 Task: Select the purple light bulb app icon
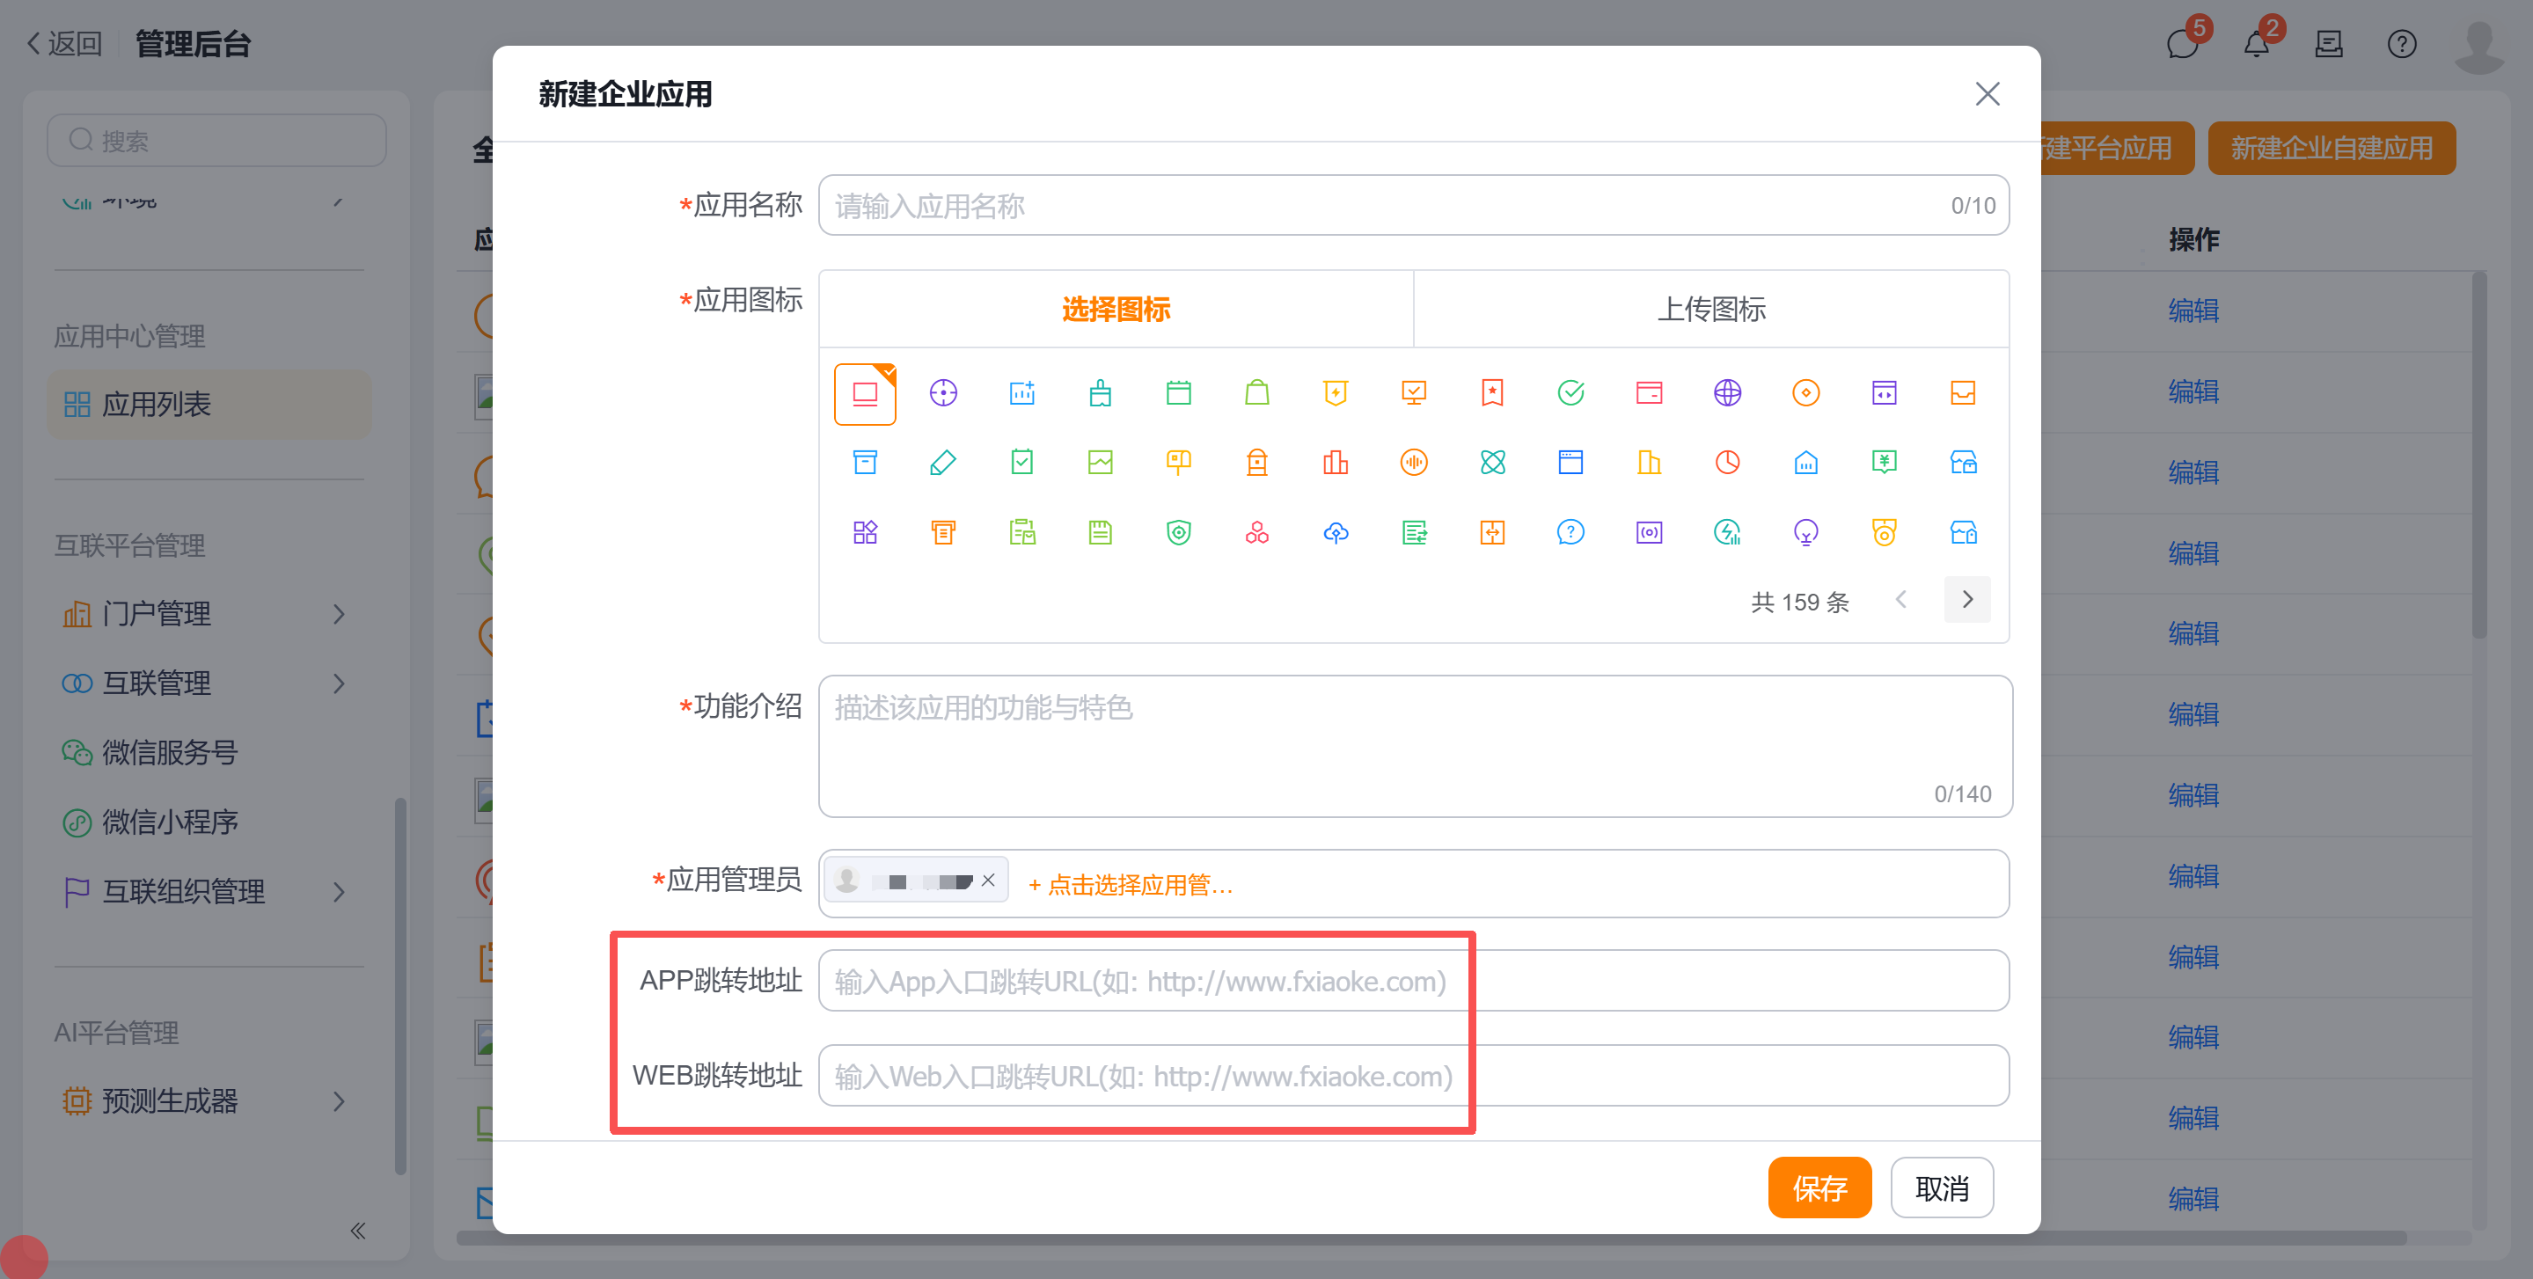coord(1805,533)
